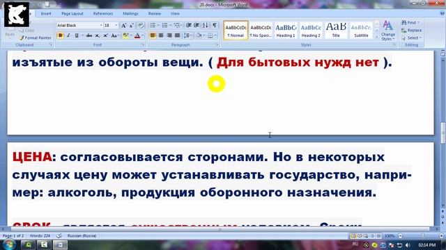Viewport: 446px width, 250px height.
Task: Expand the styles gallery
Action: tap(376, 37)
